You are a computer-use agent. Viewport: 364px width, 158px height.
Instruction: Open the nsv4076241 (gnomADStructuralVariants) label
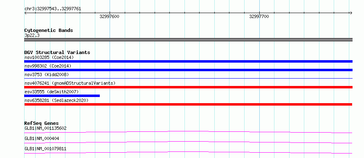pos(70,83)
